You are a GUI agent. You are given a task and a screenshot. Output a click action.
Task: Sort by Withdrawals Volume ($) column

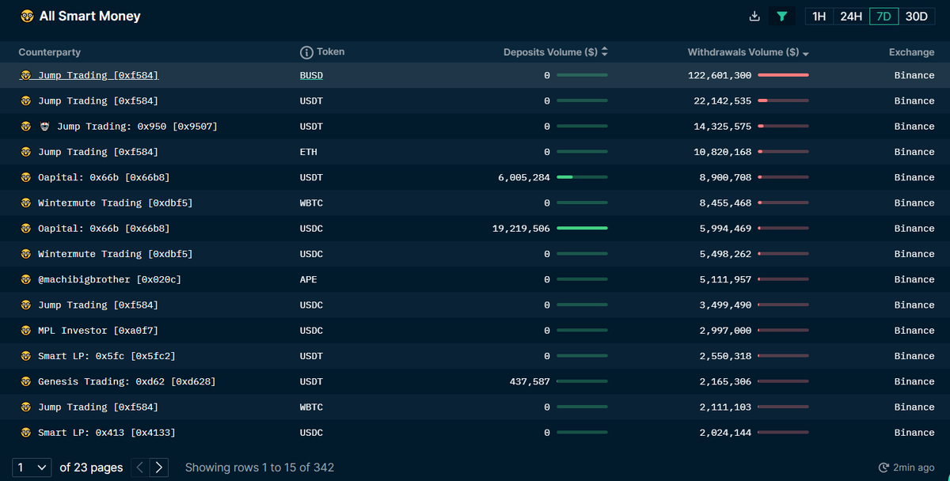pyautogui.click(x=748, y=52)
